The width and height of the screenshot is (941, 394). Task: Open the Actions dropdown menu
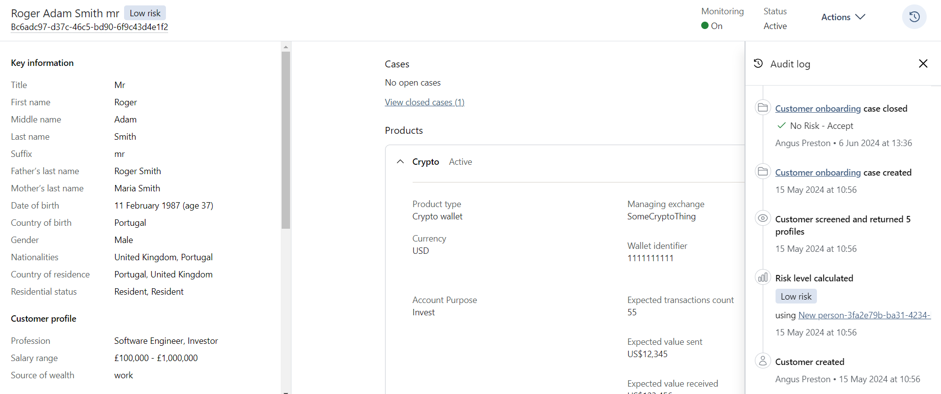[x=843, y=17]
